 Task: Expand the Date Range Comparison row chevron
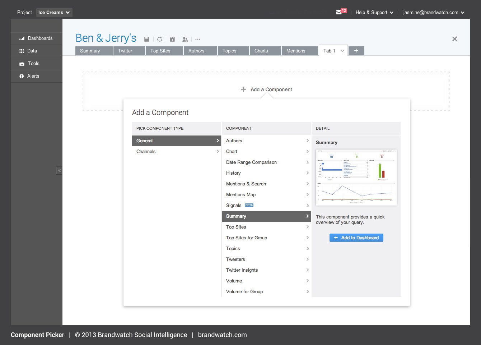[307, 162]
